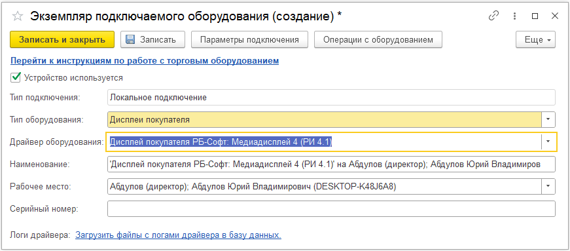Add form to favorites with star icon
This screenshot has width=570, height=251.
tap(18, 16)
